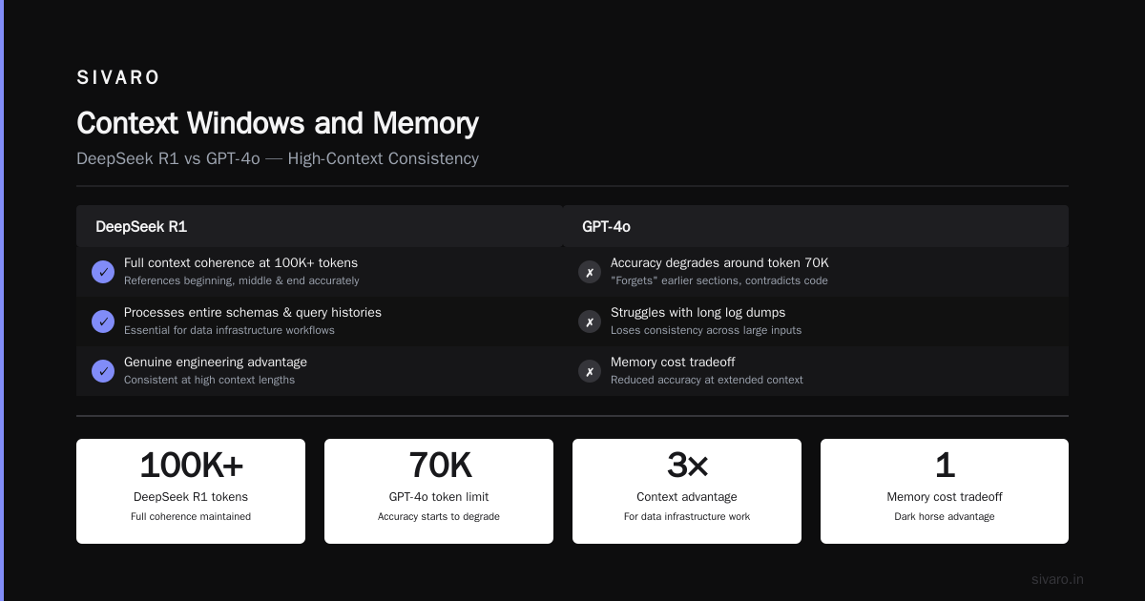Screen dimensions: 1145x601
Task: Click the X icon beside Accuracy degrades
Action: pos(590,272)
